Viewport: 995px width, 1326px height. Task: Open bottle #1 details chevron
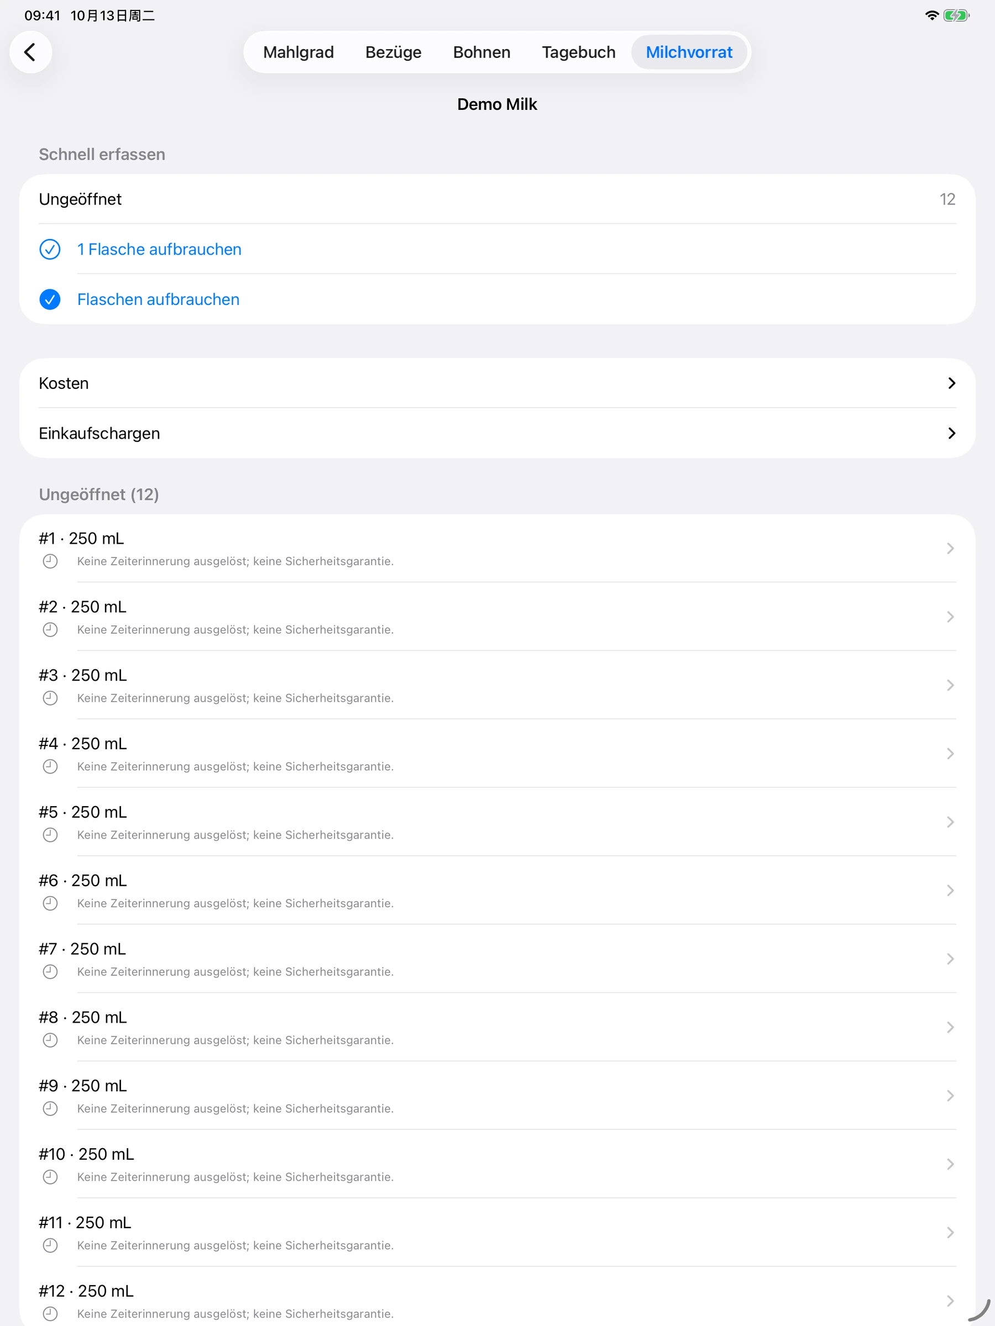950,549
